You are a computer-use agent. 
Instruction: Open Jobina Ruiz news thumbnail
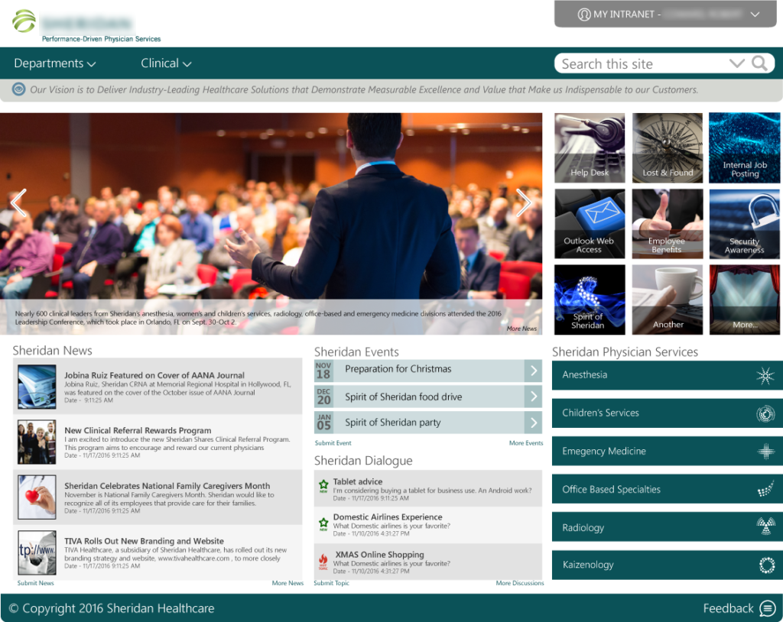37,387
